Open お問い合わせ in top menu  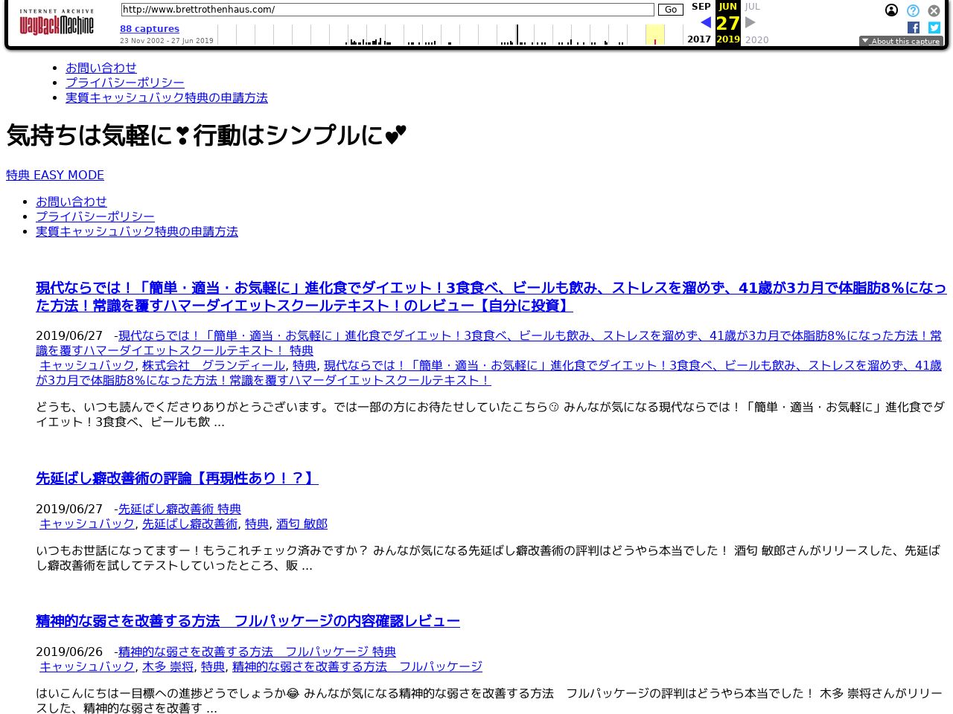[101, 68]
